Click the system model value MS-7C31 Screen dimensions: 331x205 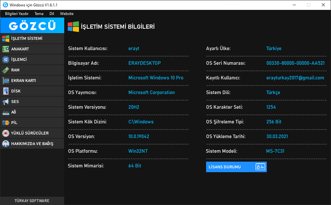275,151
